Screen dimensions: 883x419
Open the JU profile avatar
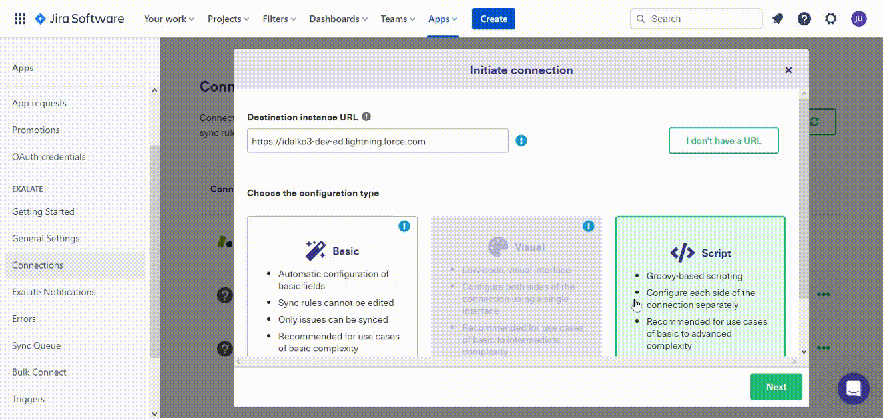click(859, 19)
